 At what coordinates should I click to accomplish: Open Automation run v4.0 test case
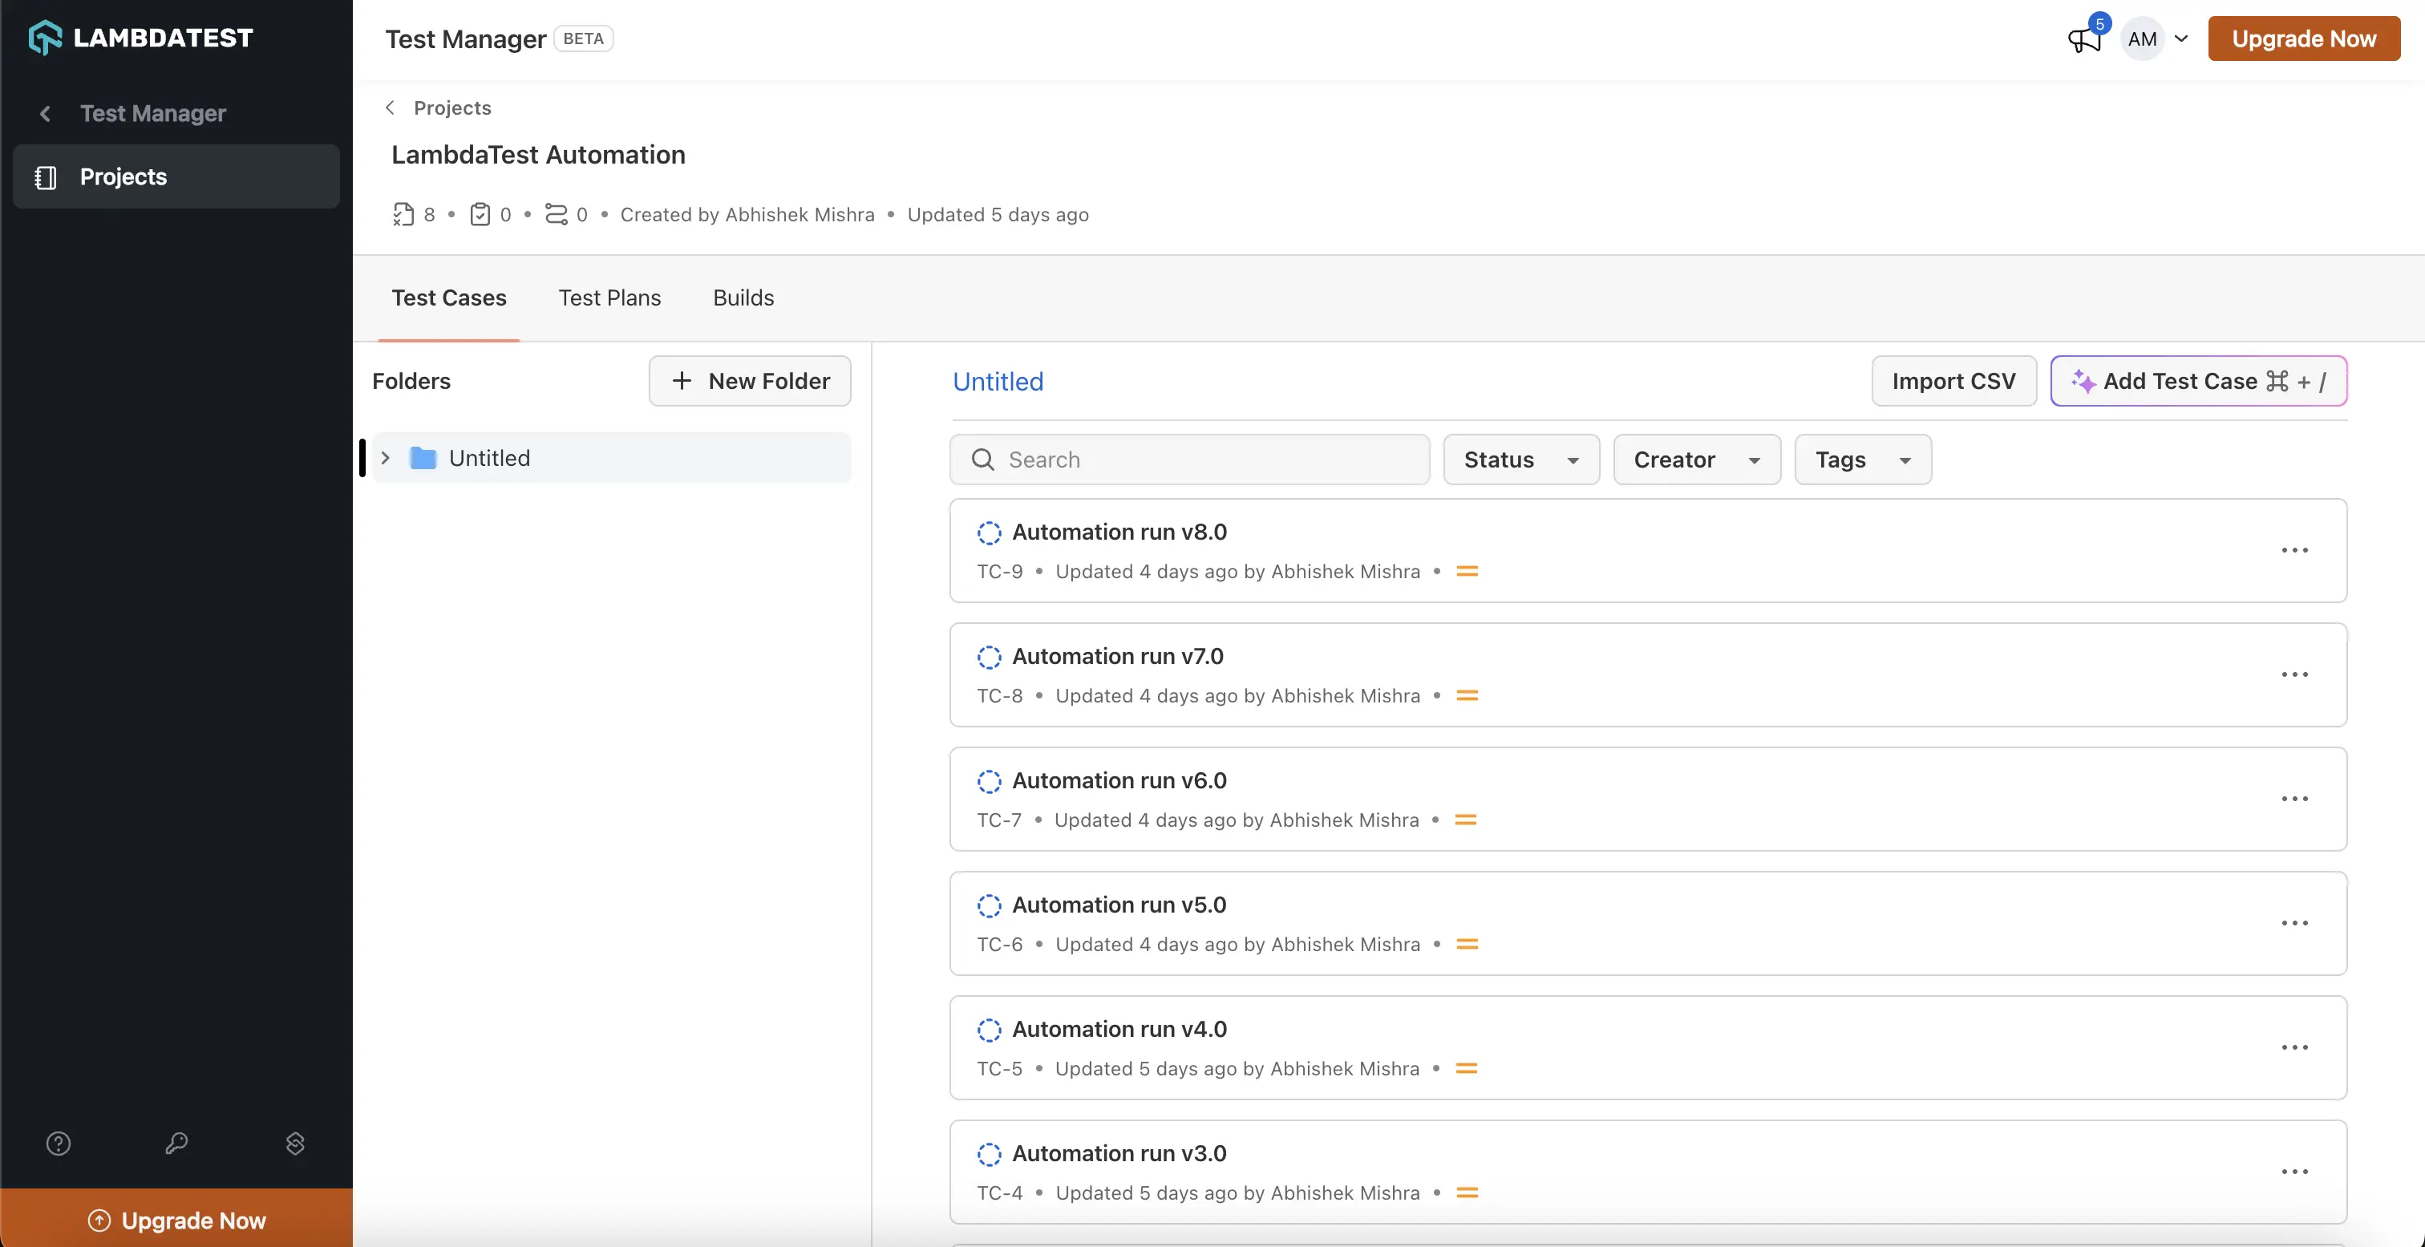coord(1119,1030)
